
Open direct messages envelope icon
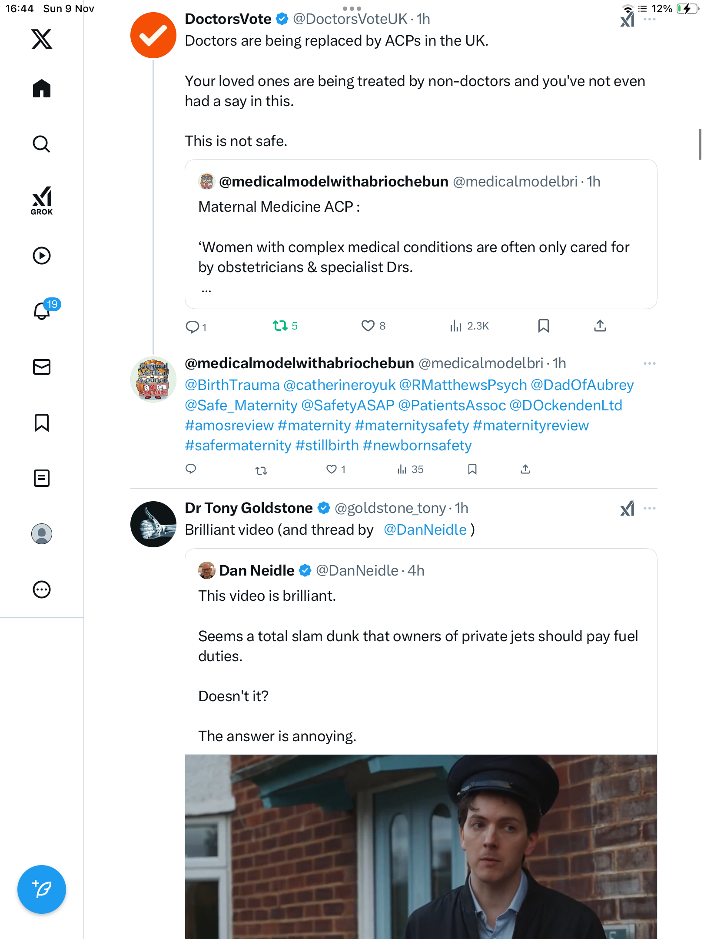[42, 367]
